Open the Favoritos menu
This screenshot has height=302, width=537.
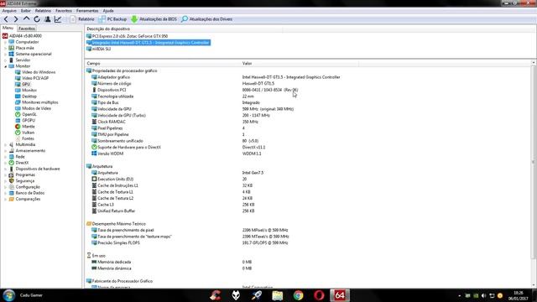click(x=64, y=11)
